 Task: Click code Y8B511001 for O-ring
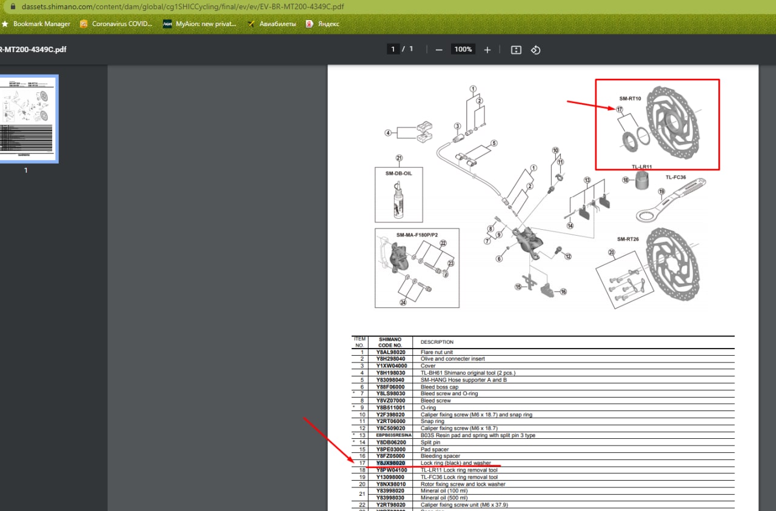(x=390, y=408)
